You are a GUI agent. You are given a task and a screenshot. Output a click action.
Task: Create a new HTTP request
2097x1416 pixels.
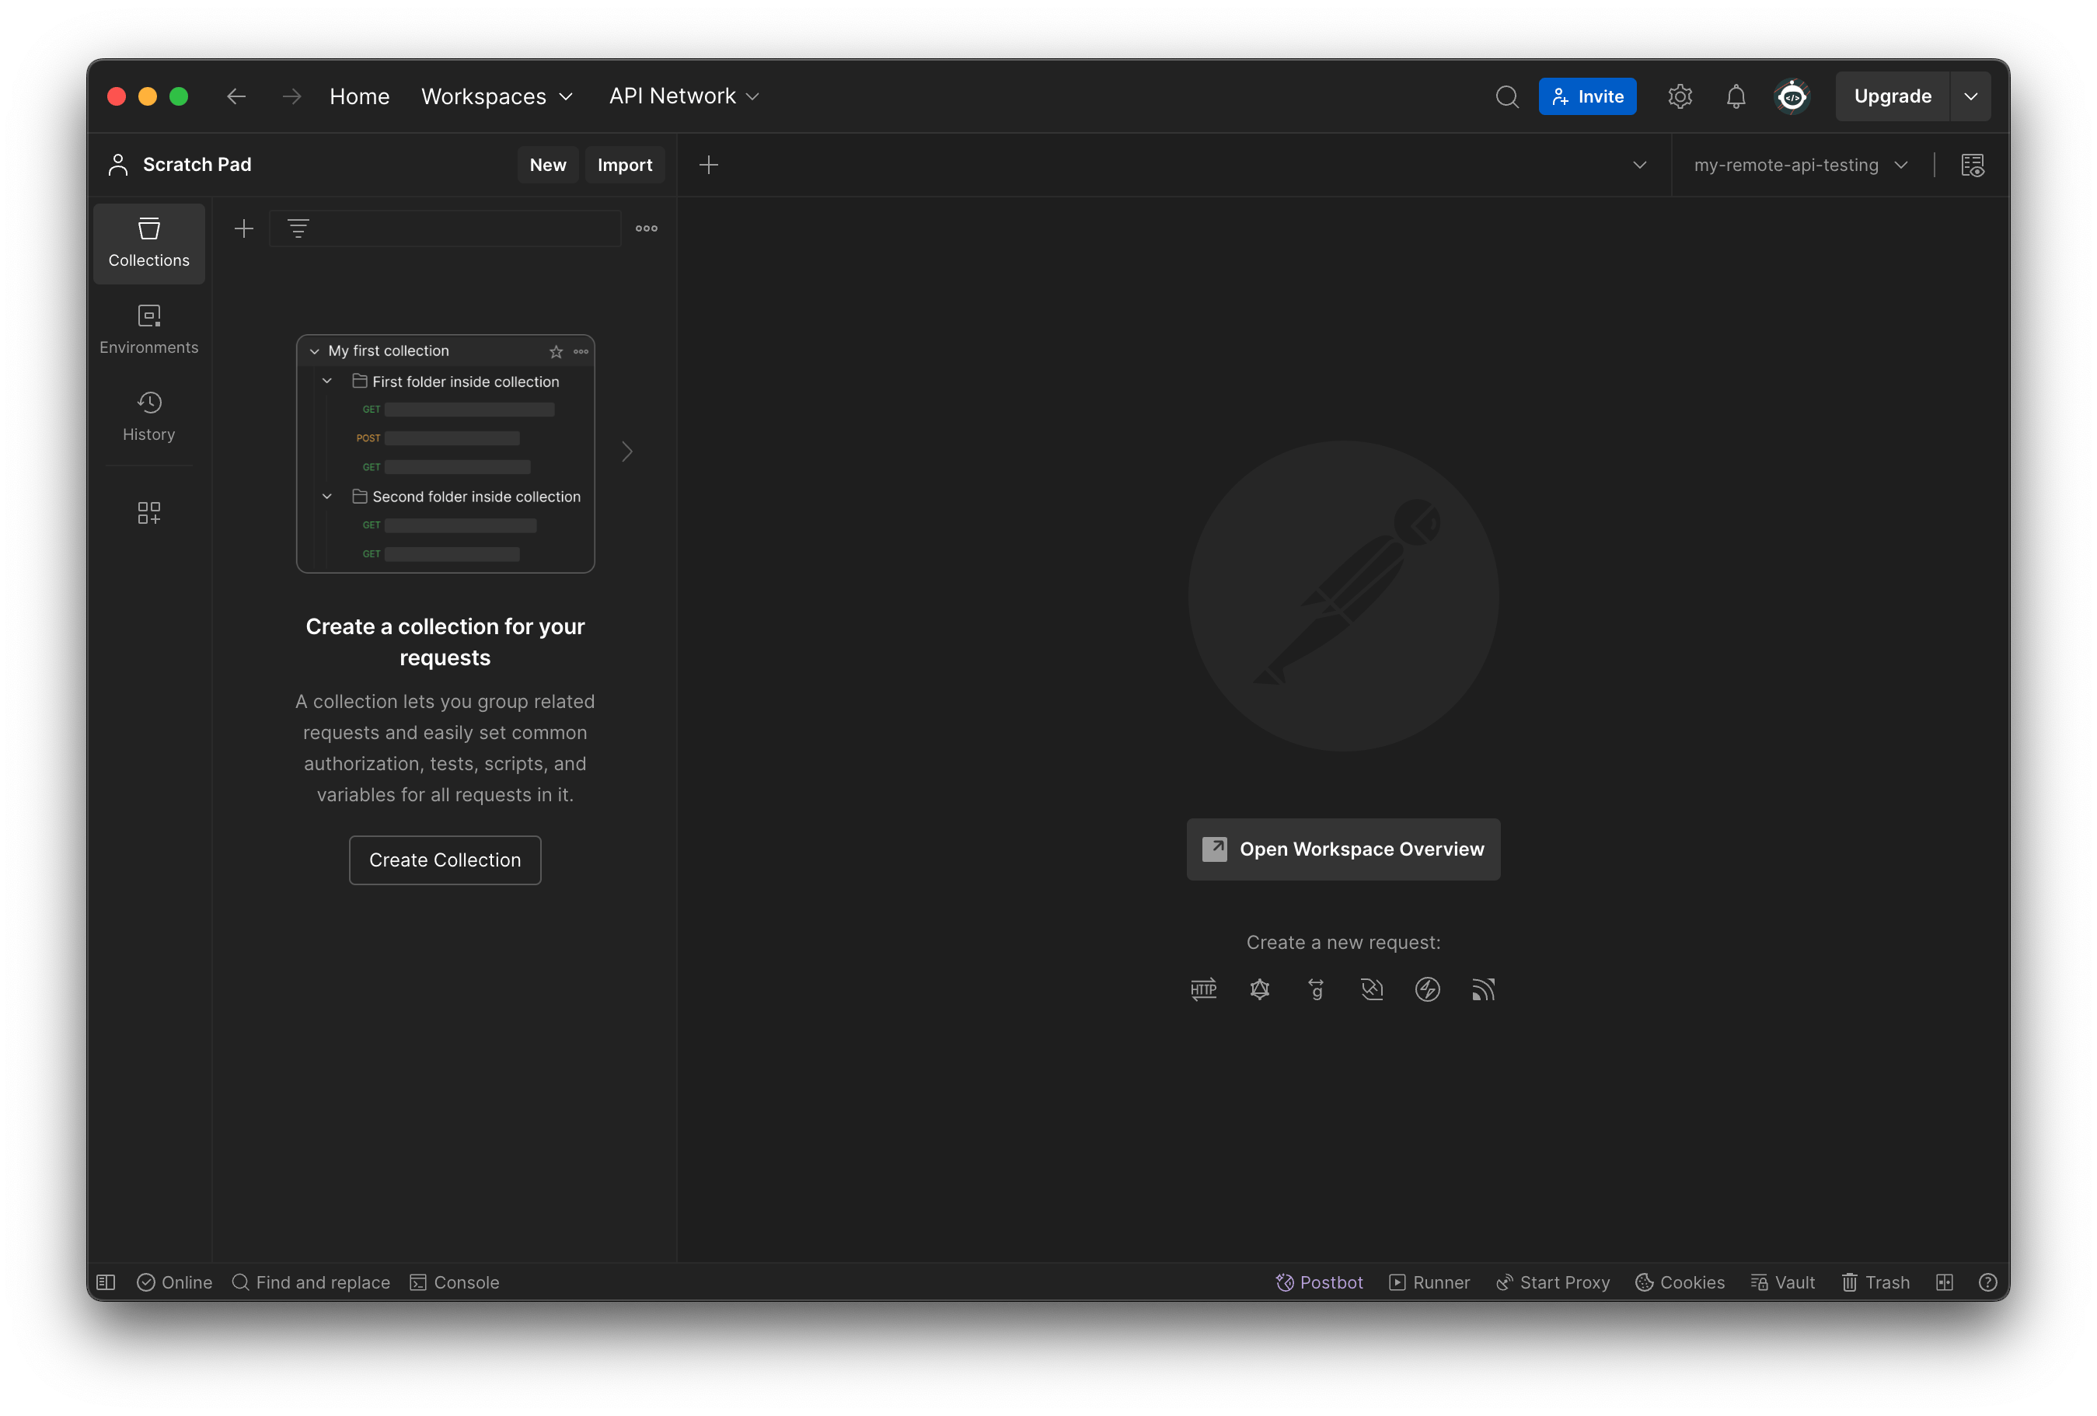(x=1204, y=989)
